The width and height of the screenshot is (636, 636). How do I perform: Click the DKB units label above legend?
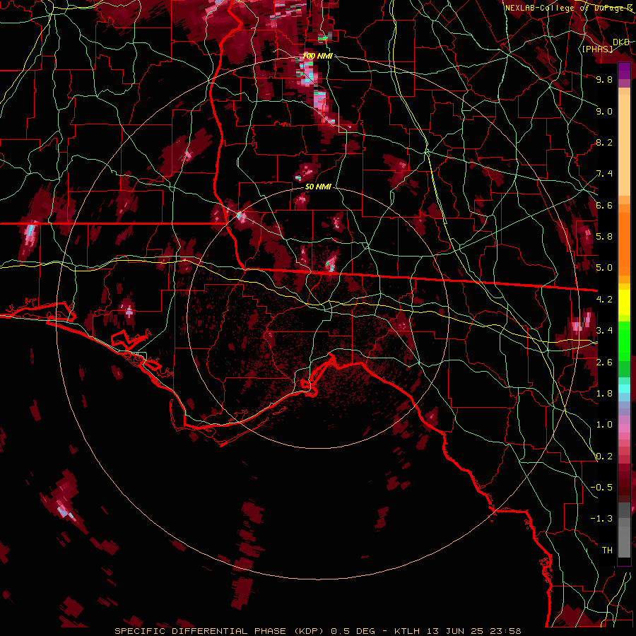(621, 42)
